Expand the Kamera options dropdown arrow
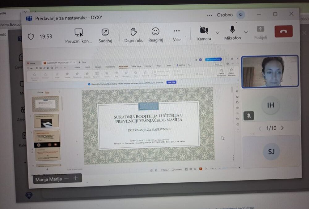The height and width of the screenshot is (209, 309). tap(218, 33)
